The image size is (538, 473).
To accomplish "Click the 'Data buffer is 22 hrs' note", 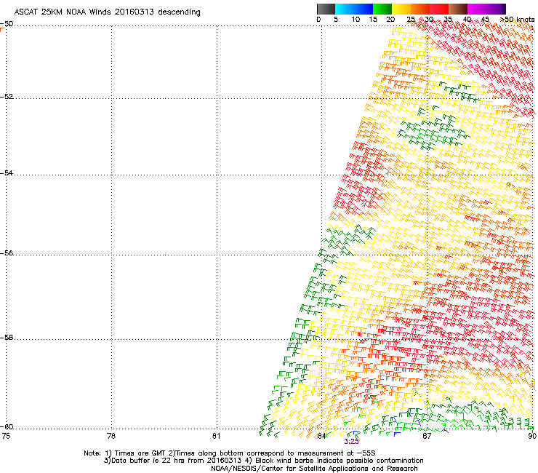I will (149, 461).
